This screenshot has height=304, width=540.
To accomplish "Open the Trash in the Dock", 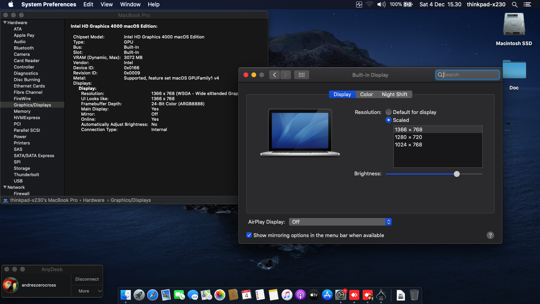I will tap(414, 295).
